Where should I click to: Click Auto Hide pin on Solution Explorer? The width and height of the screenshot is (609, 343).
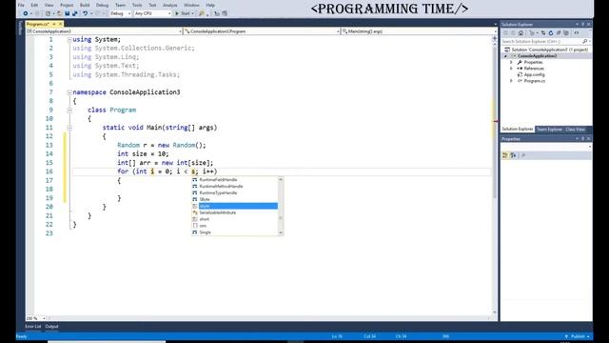click(x=582, y=24)
